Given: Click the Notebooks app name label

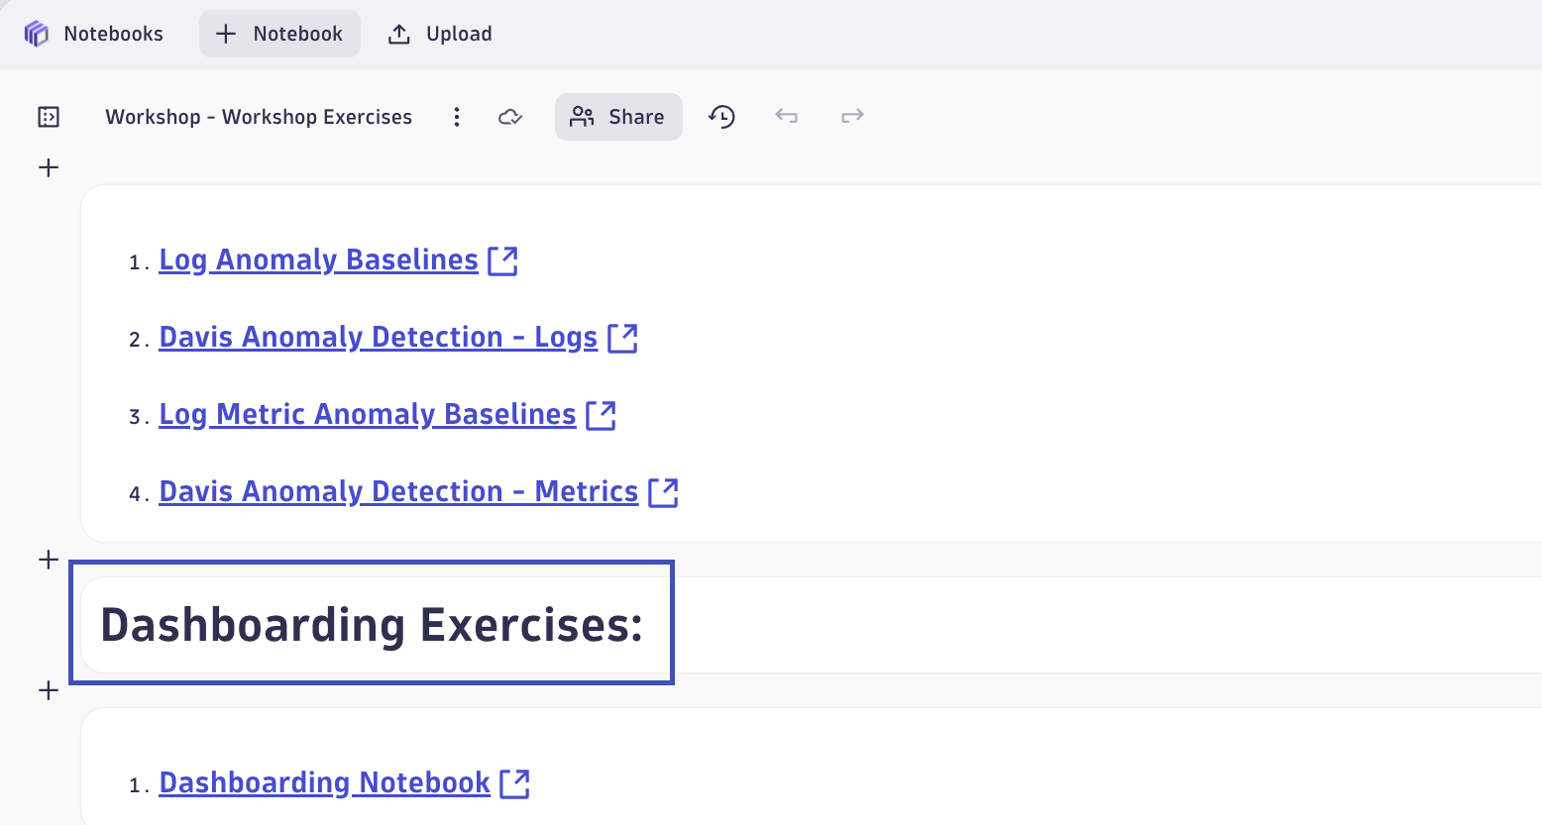Looking at the screenshot, I should (113, 34).
